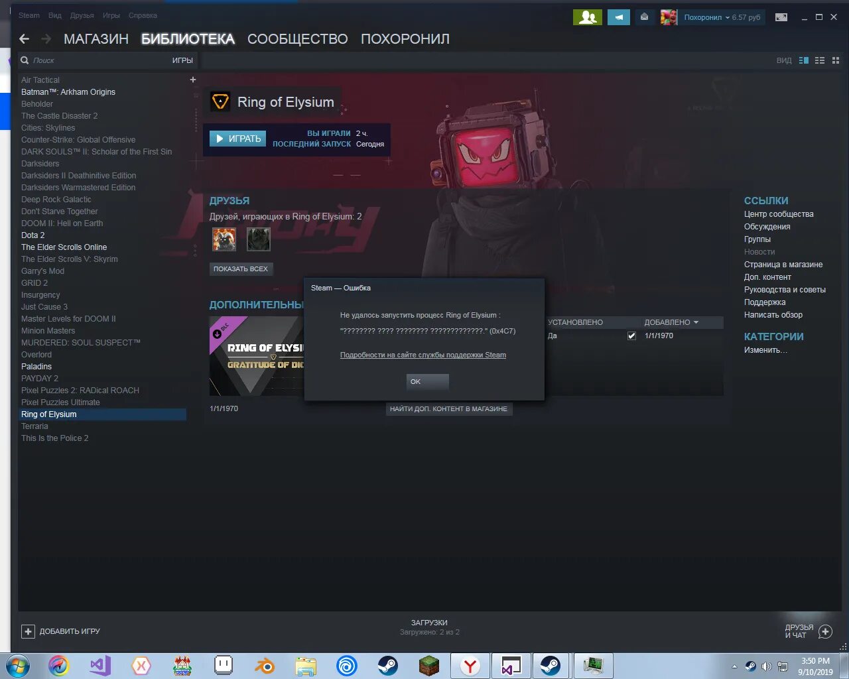Click the profile avatar picture
849x679 pixels.
coord(669,17)
